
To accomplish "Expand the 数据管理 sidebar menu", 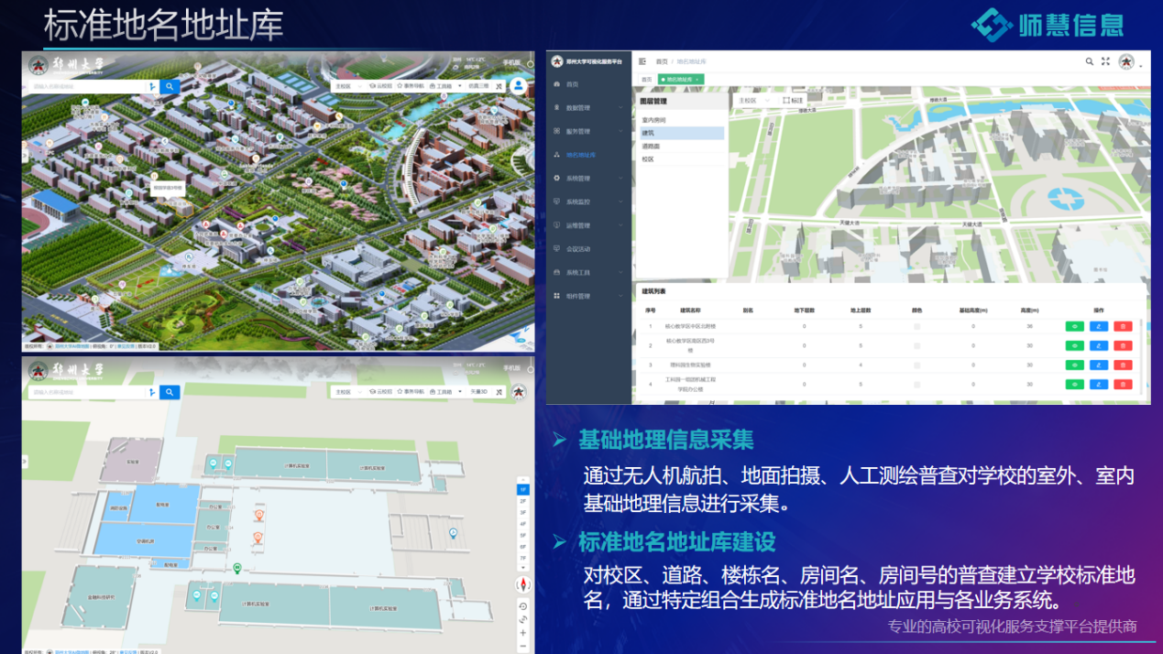I will pos(587,108).
